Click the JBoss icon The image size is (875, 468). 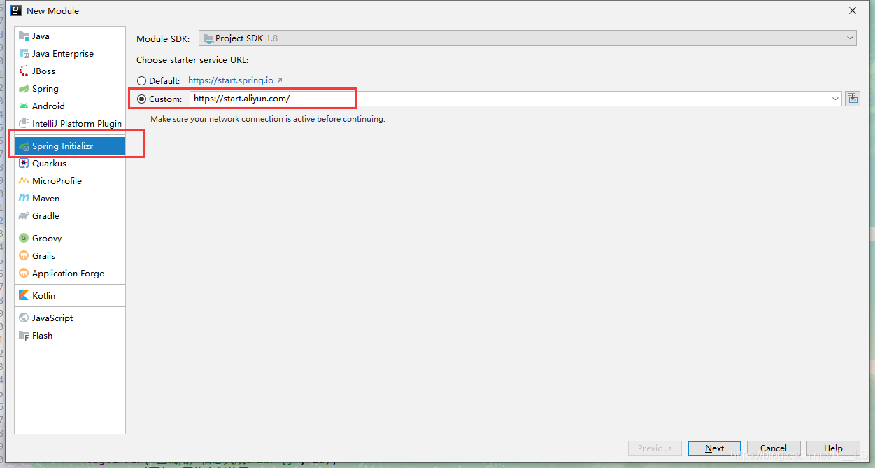(x=24, y=71)
